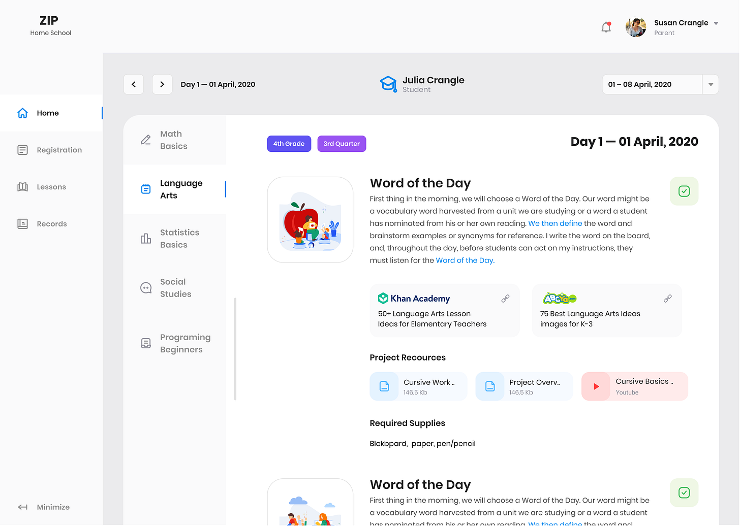Click the Math Basics pencil icon

pyautogui.click(x=146, y=140)
